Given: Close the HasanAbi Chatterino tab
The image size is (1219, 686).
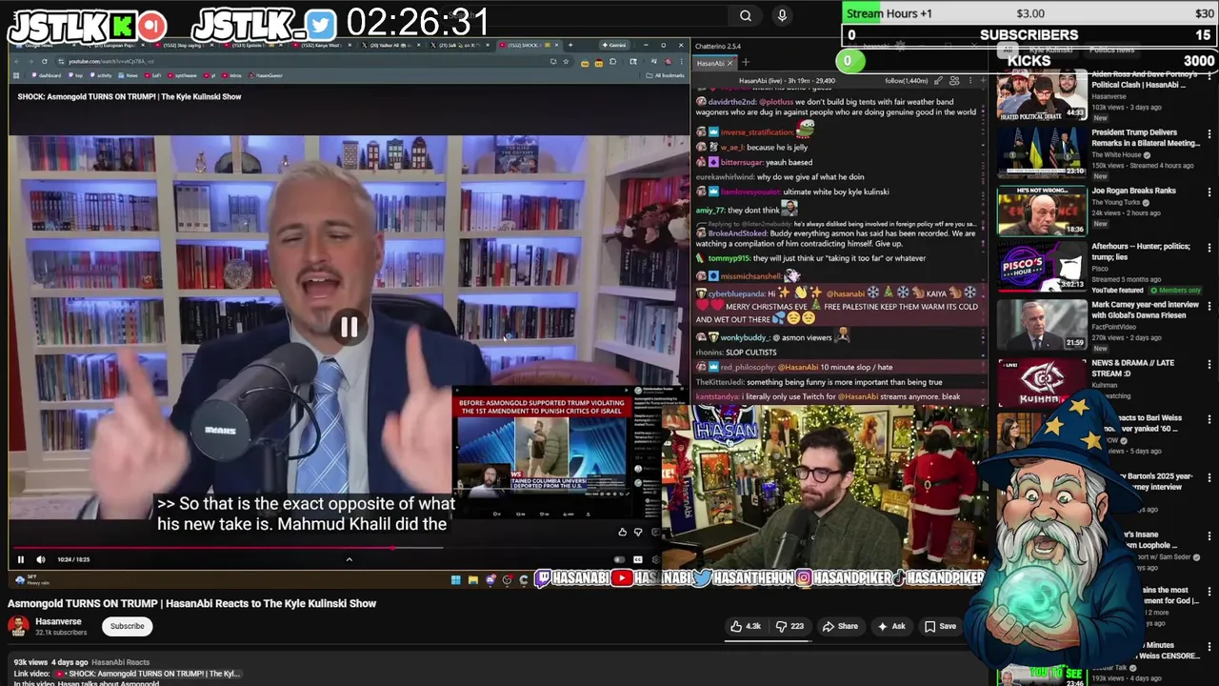Looking at the screenshot, I should pos(729,63).
